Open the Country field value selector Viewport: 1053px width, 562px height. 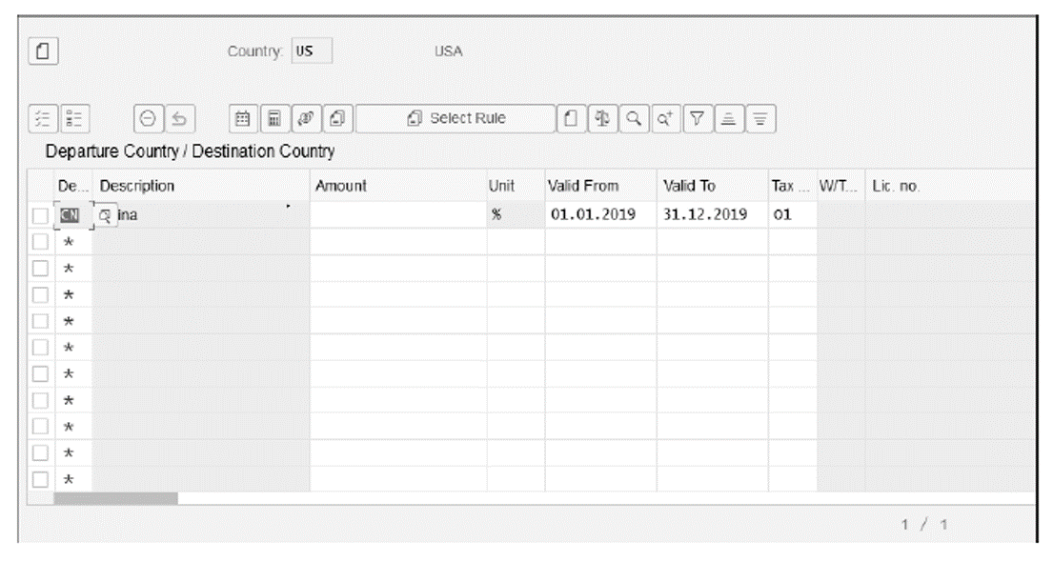point(314,51)
